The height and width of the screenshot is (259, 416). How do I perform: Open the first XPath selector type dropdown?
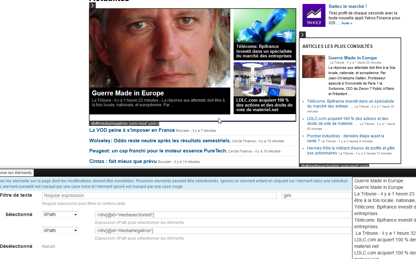[x=60, y=214]
